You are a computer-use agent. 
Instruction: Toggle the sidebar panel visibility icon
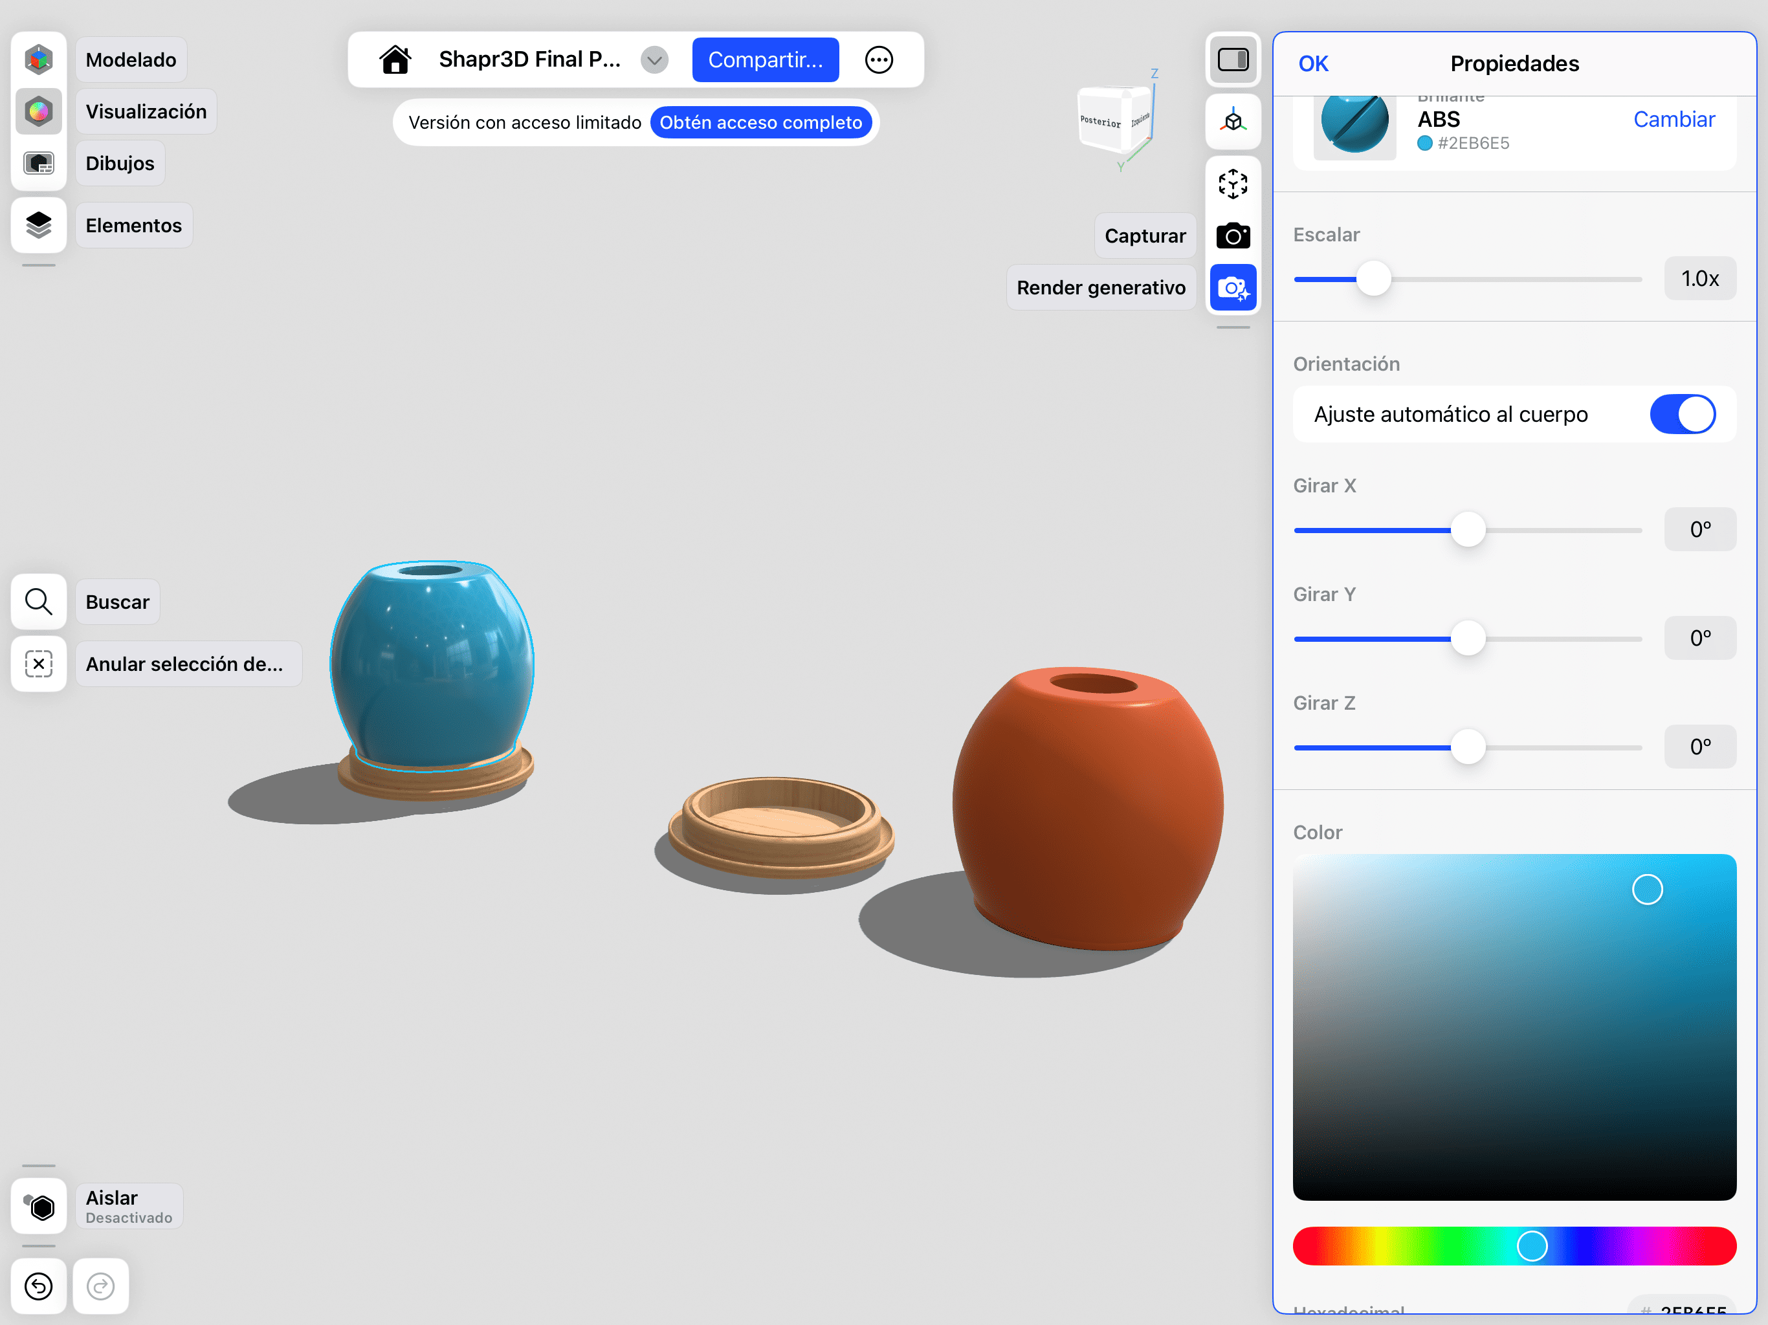click(1232, 60)
